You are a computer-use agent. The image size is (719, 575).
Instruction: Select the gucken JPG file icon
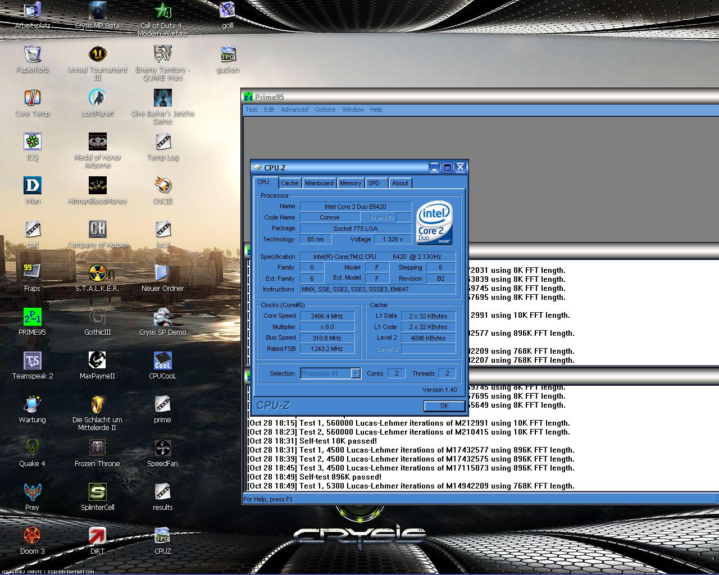(x=227, y=54)
